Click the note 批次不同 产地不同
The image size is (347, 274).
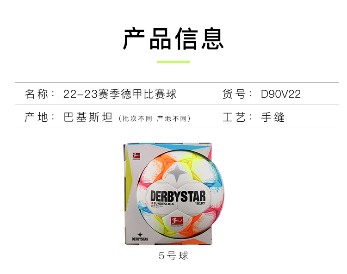tap(155, 118)
